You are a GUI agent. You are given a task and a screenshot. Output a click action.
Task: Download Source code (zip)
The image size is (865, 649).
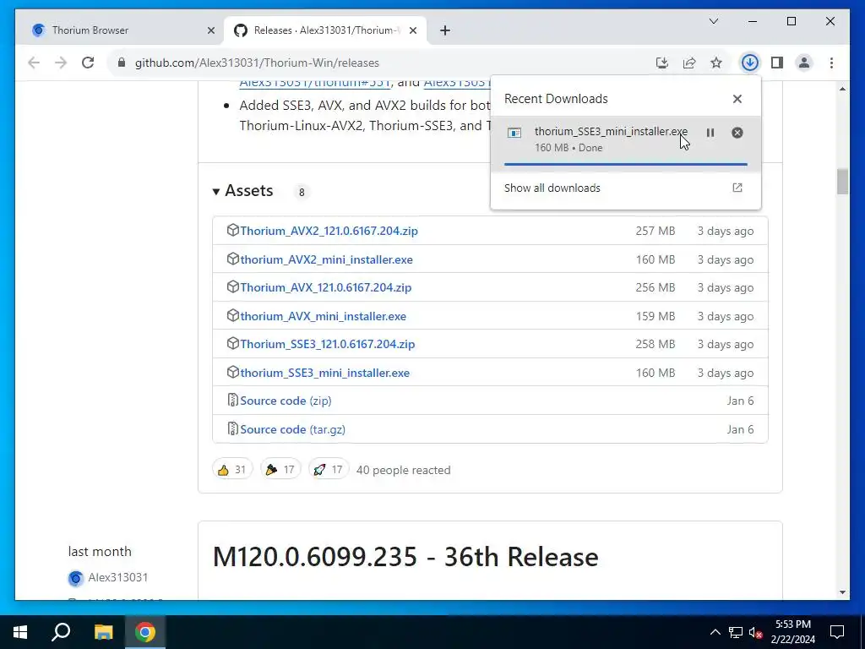(286, 401)
